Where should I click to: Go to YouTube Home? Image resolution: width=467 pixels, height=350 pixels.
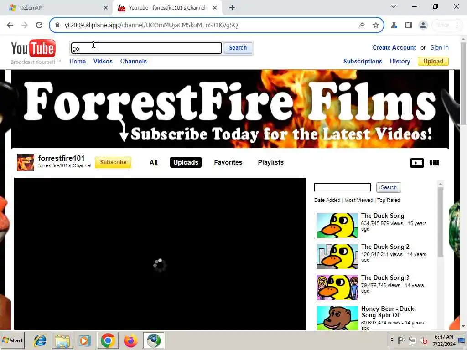pos(78,61)
